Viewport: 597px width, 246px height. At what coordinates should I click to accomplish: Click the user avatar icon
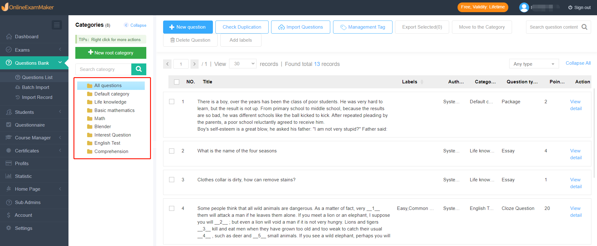click(524, 7)
